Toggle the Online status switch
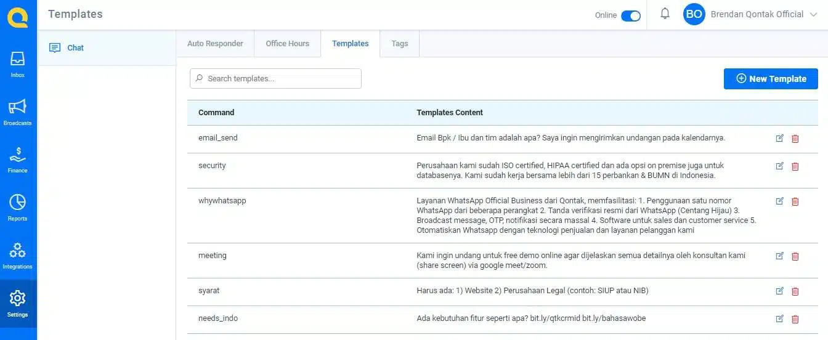The width and height of the screenshot is (828, 340). point(630,15)
